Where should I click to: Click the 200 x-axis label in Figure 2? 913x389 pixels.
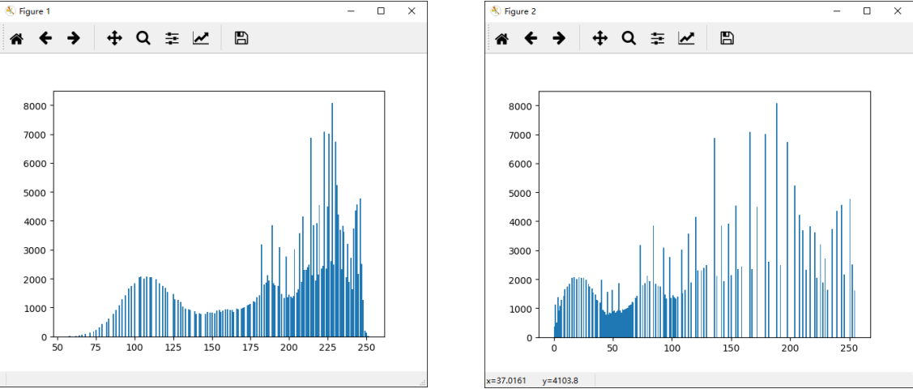click(790, 348)
